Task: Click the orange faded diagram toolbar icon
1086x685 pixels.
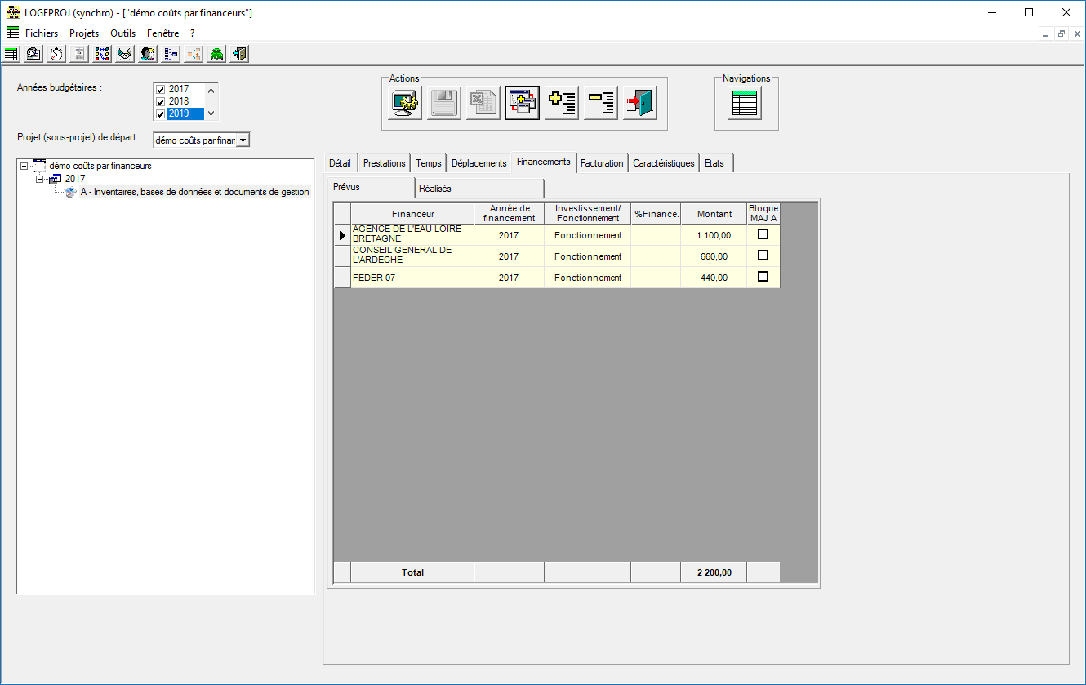Action: tap(194, 54)
